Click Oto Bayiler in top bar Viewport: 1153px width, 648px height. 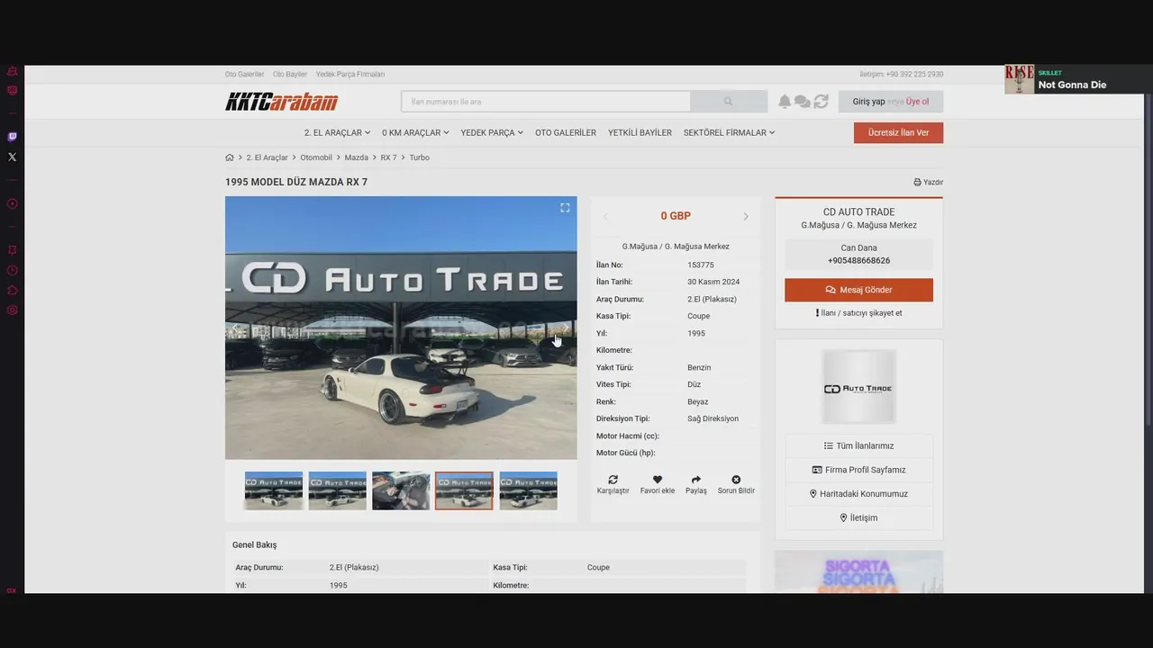[x=290, y=74]
